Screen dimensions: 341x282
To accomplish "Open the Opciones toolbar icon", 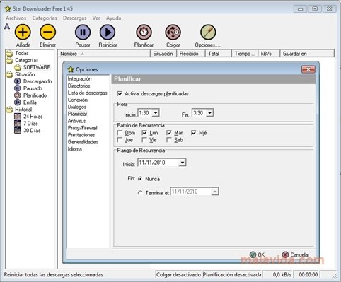I will point(208,32).
